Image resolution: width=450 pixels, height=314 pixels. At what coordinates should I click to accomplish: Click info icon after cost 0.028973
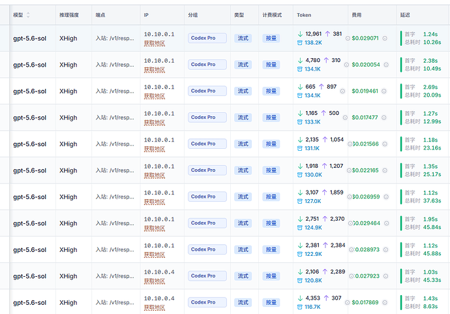[x=385, y=249]
